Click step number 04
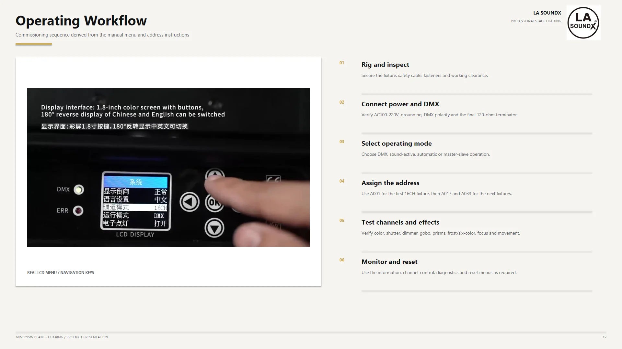Viewport: 622px width, 349px height. pyautogui.click(x=342, y=181)
